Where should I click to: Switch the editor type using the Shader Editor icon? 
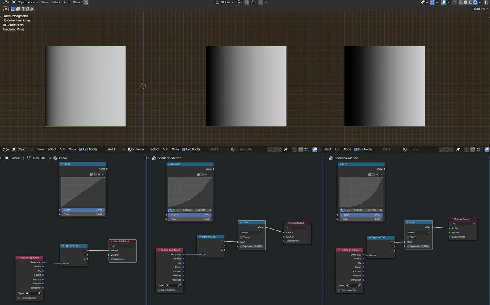click(4, 149)
